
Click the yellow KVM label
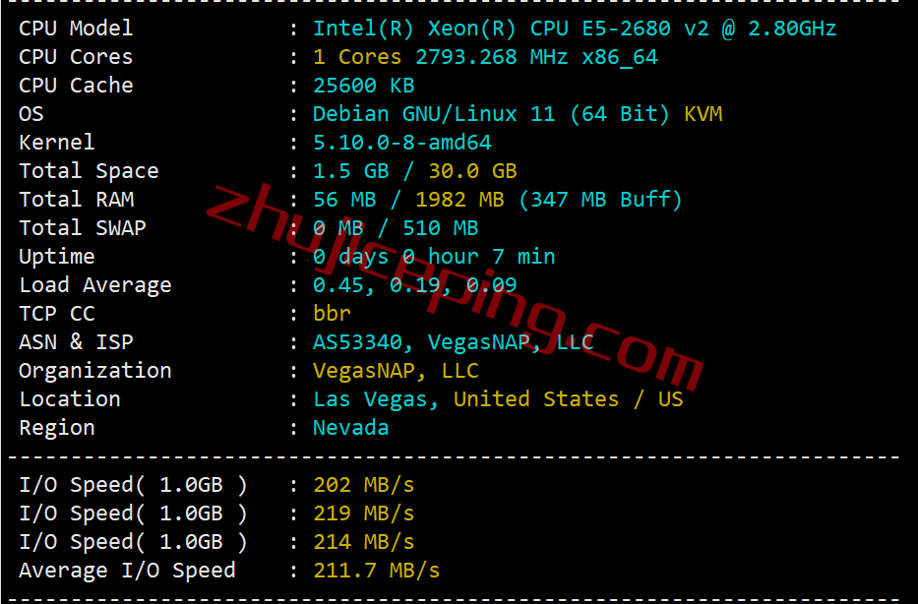click(704, 113)
